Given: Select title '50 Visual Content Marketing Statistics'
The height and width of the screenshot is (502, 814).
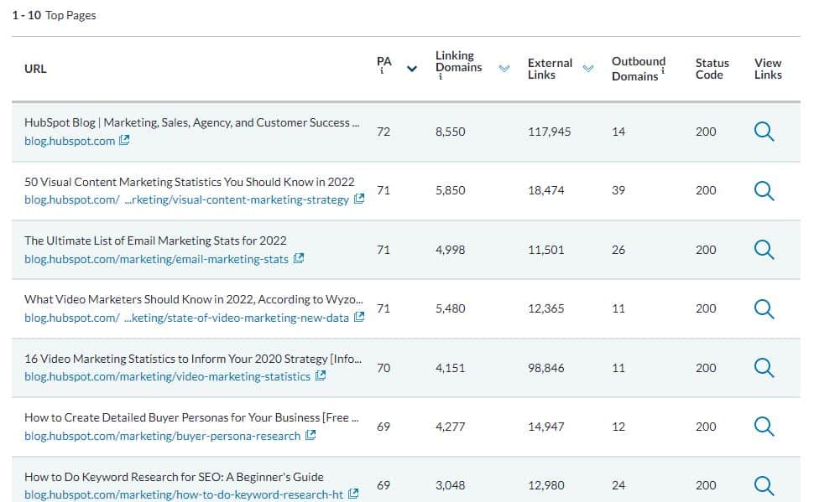Looking at the screenshot, I should point(190,182).
